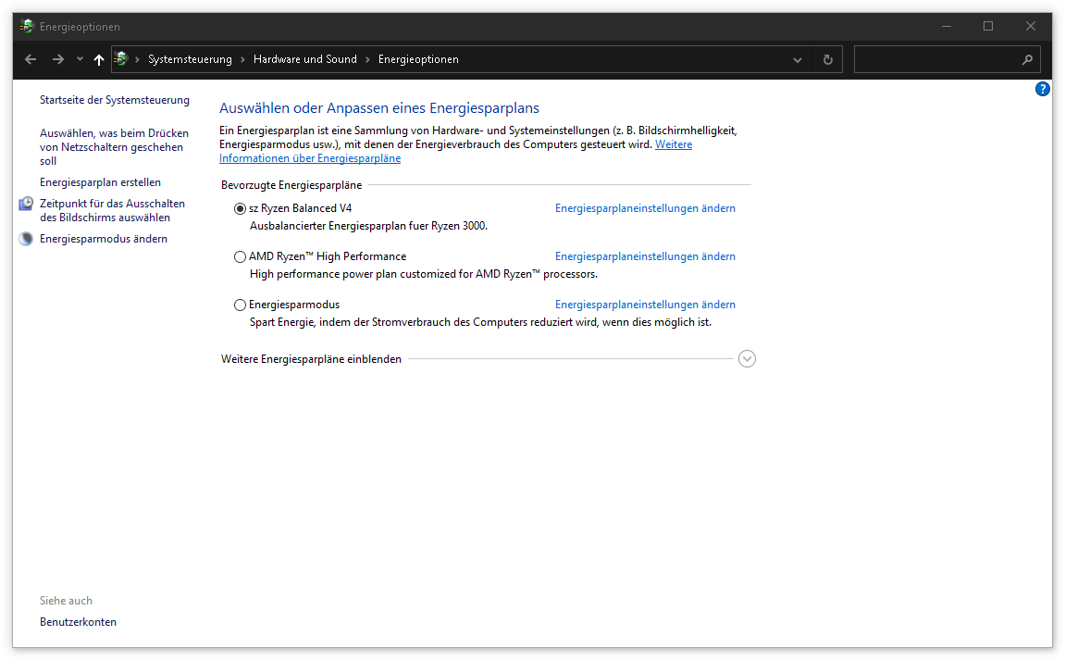The height and width of the screenshot is (660, 1065).
Task: Close the Energieoptionen window
Action: (x=1031, y=27)
